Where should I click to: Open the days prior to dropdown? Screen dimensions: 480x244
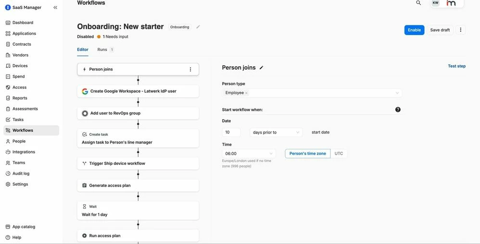pos(276,133)
